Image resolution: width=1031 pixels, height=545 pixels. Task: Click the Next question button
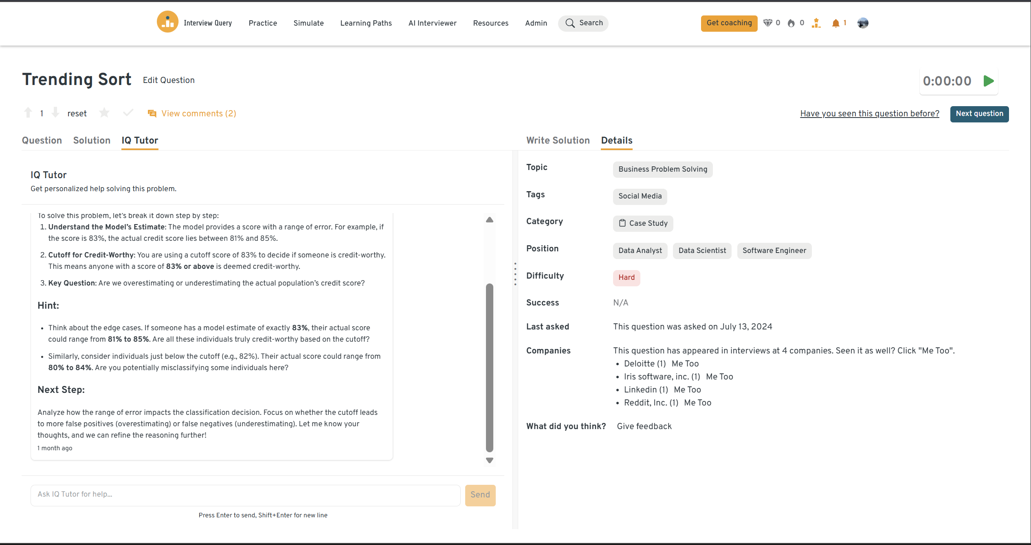tap(979, 114)
